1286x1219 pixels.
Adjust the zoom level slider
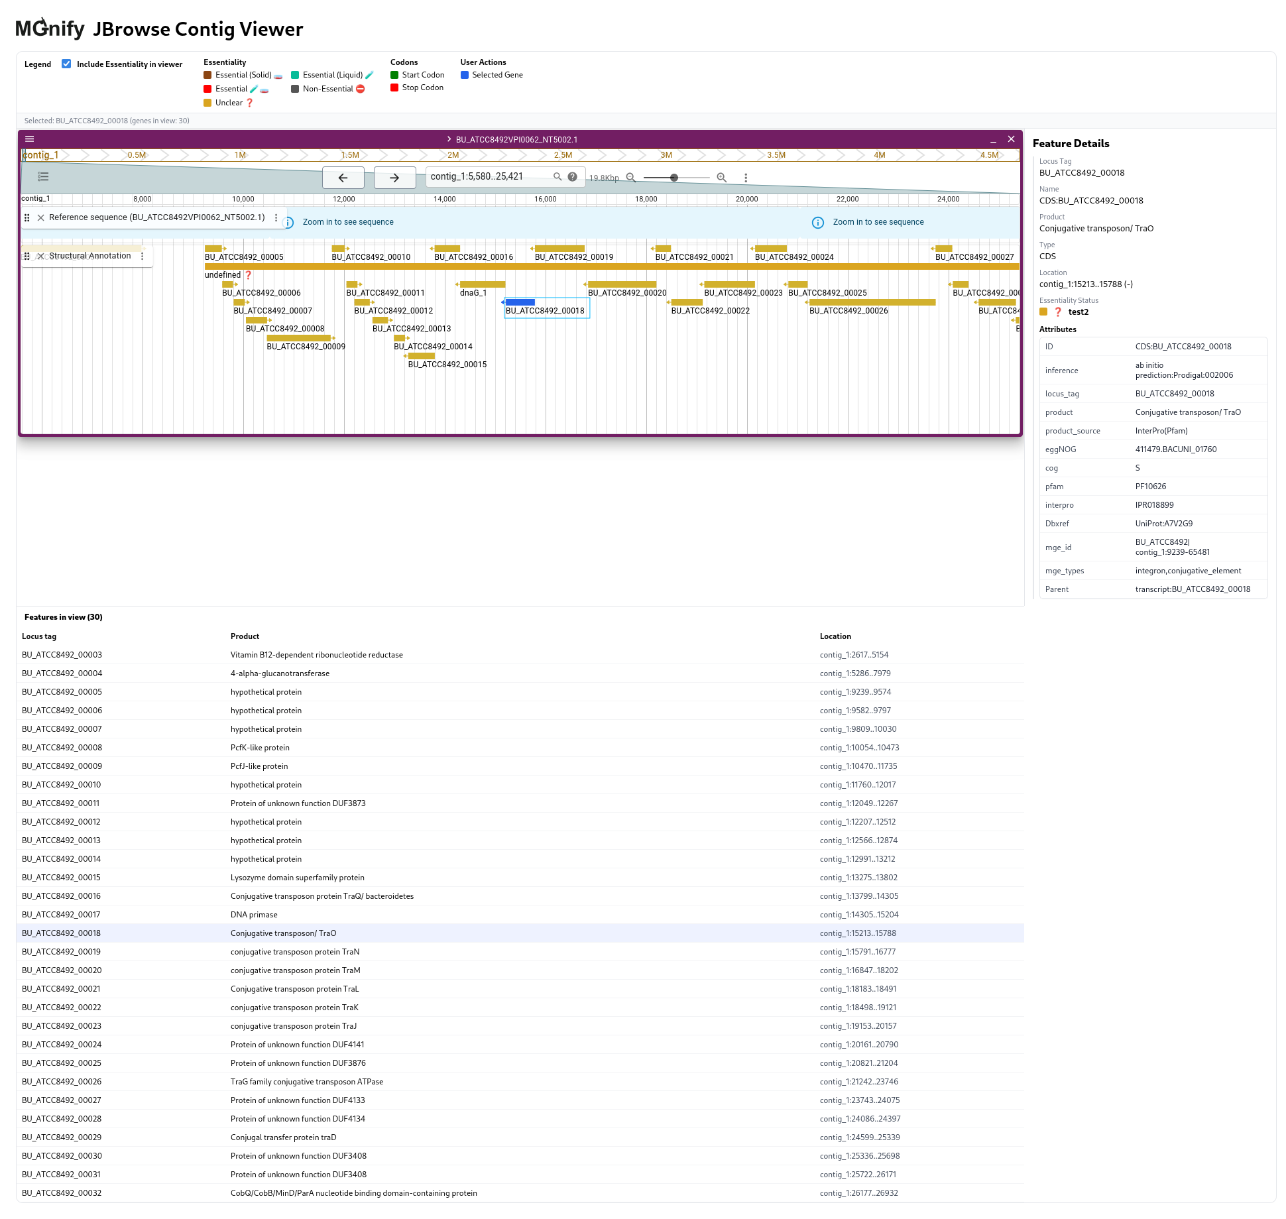(674, 178)
